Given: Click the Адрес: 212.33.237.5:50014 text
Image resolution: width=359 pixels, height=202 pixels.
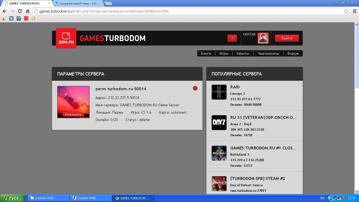Looking at the screenshot, I should click(117, 98).
